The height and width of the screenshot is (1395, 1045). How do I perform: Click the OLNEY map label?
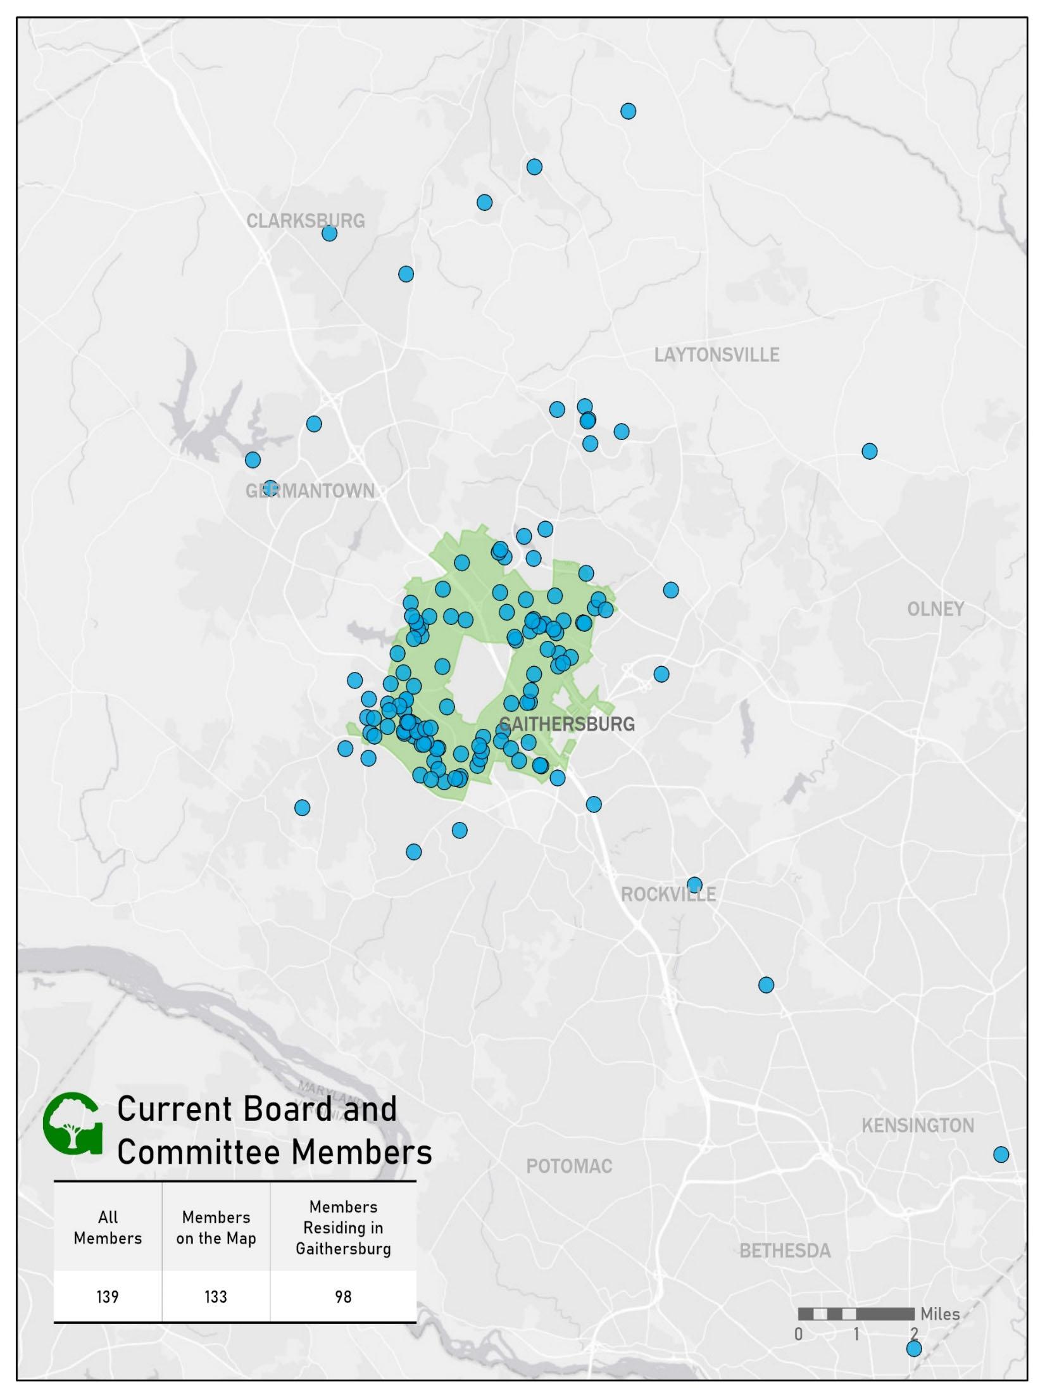point(935,609)
